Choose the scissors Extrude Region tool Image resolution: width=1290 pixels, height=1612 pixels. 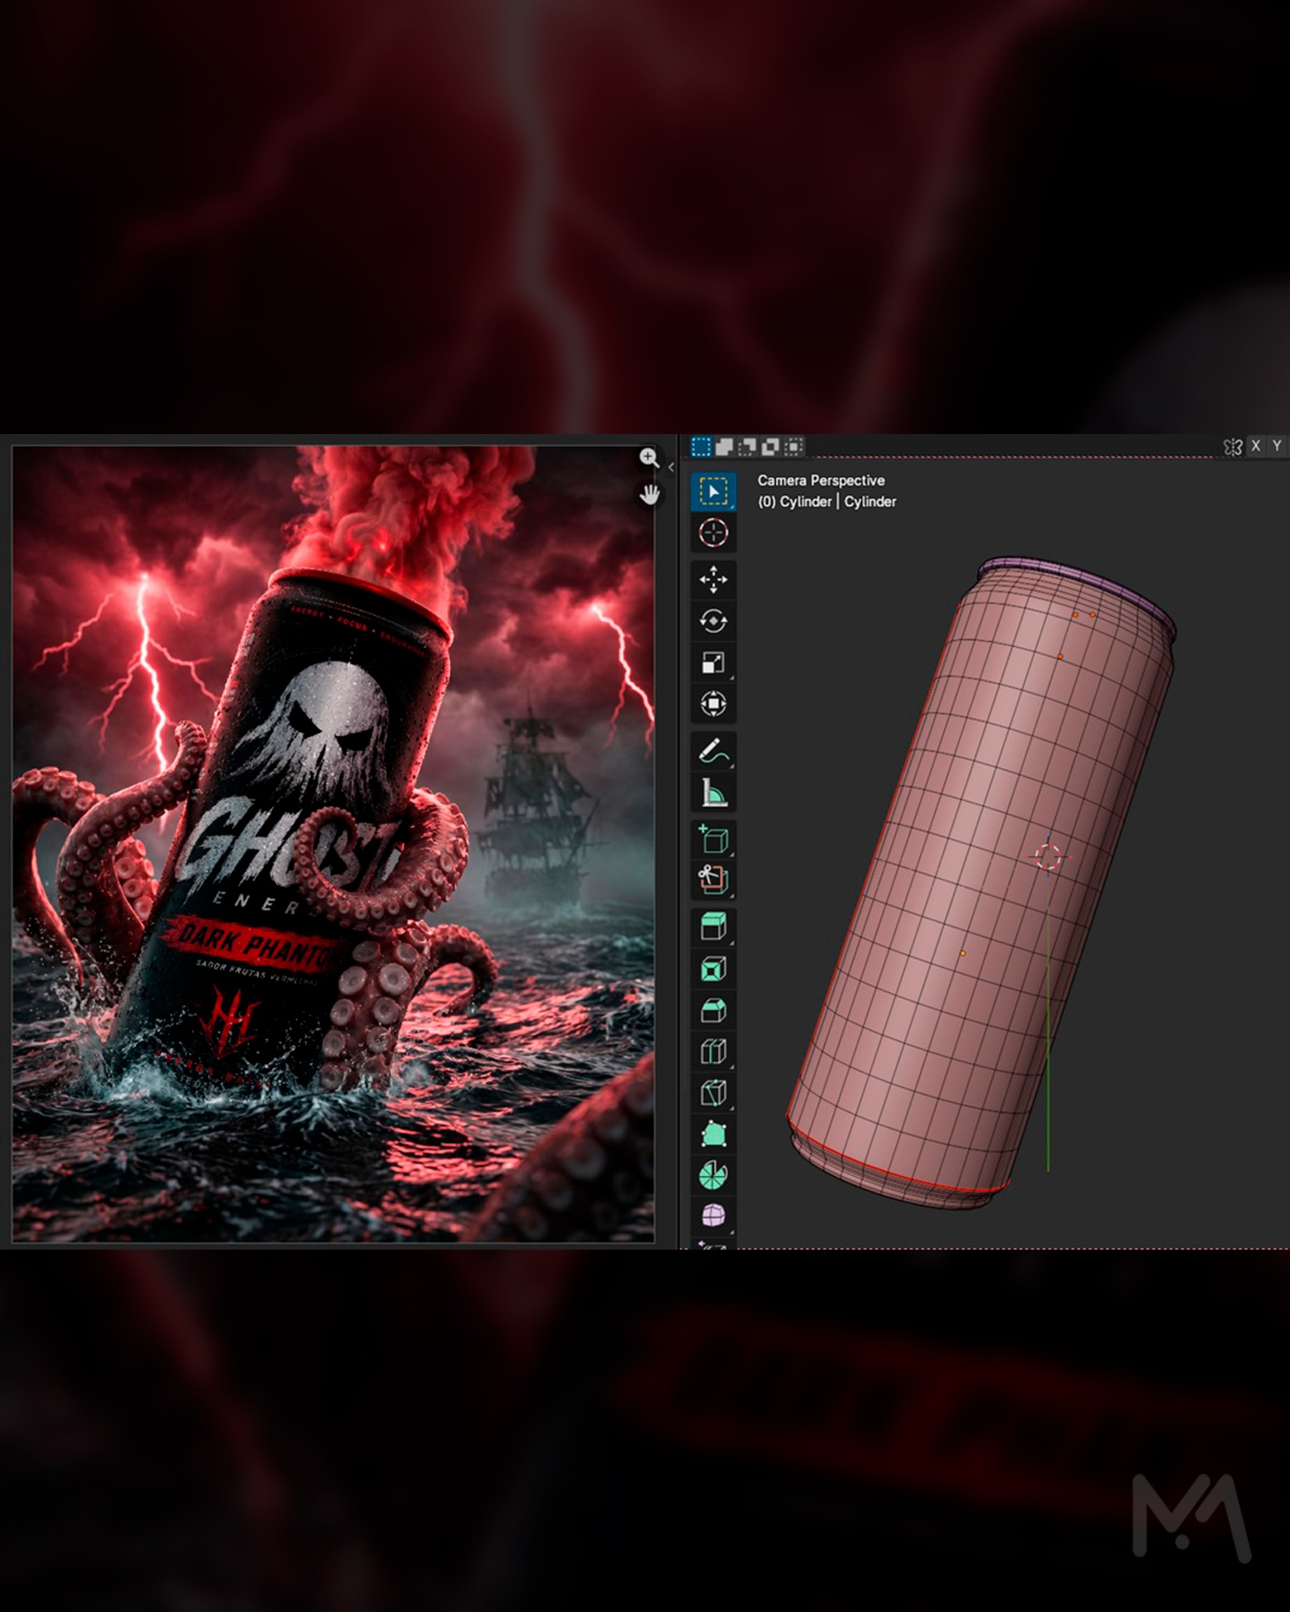(x=712, y=880)
